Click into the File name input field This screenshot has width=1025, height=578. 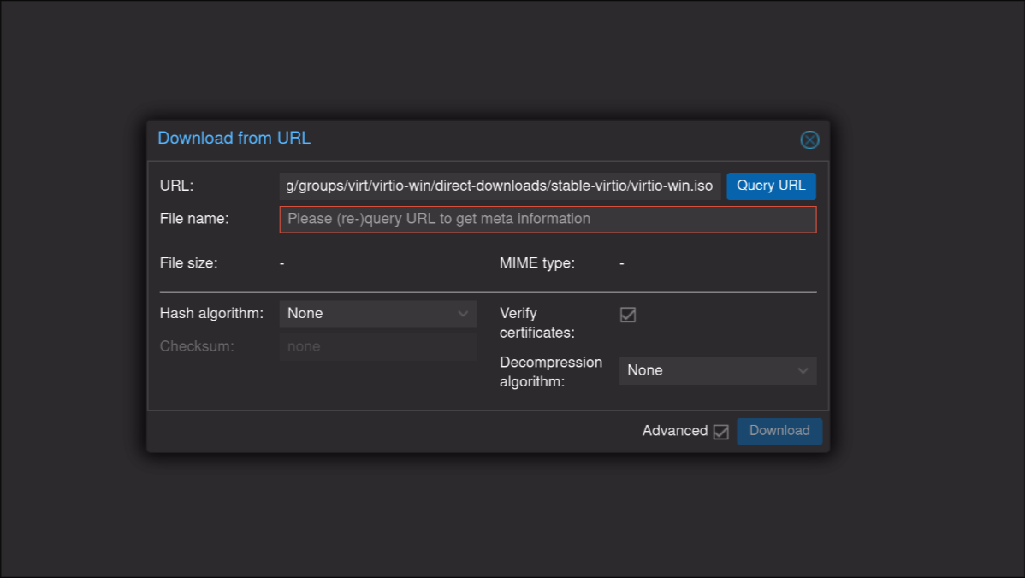pos(548,220)
